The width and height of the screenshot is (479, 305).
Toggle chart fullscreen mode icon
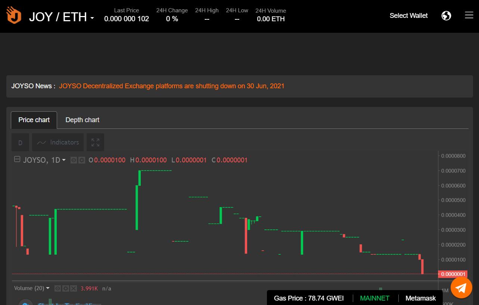pyautogui.click(x=95, y=142)
